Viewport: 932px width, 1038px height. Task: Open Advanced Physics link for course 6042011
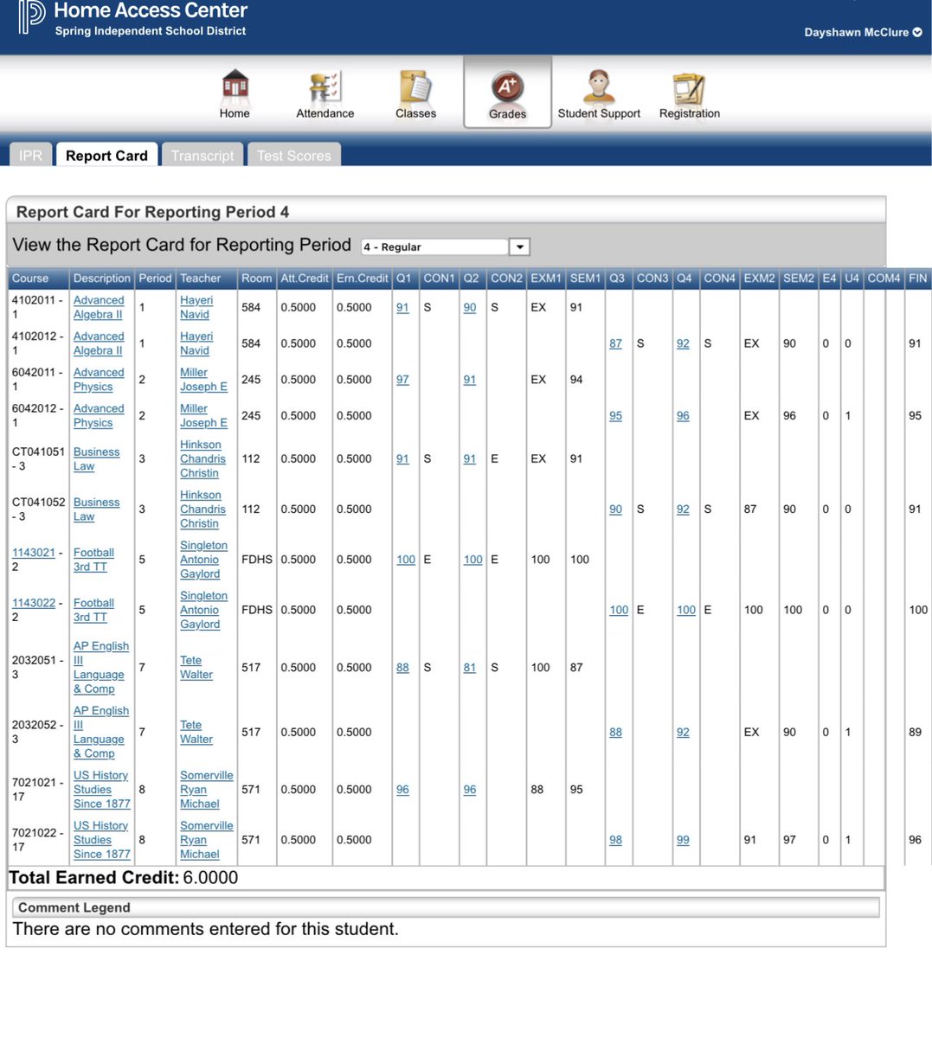click(x=99, y=380)
